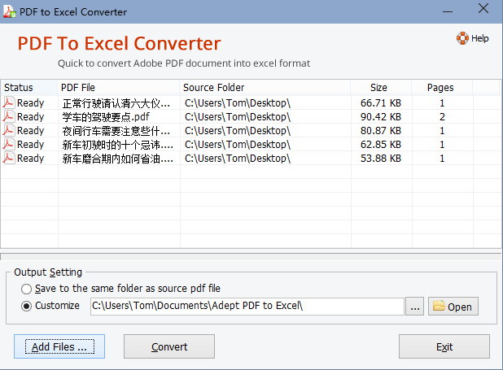Click the Help lifebuoy icon
503x370 pixels.
(x=462, y=38)
